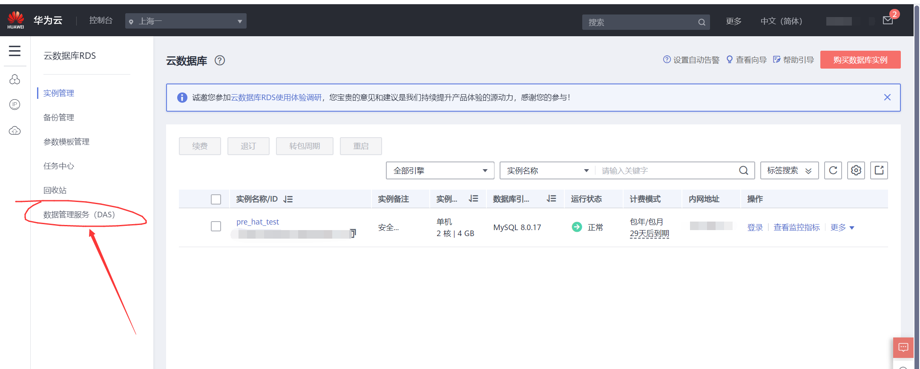Go to 实例管理 in sidebar
Viewport: 920px width, 369px height.
[x=59, y=93]
